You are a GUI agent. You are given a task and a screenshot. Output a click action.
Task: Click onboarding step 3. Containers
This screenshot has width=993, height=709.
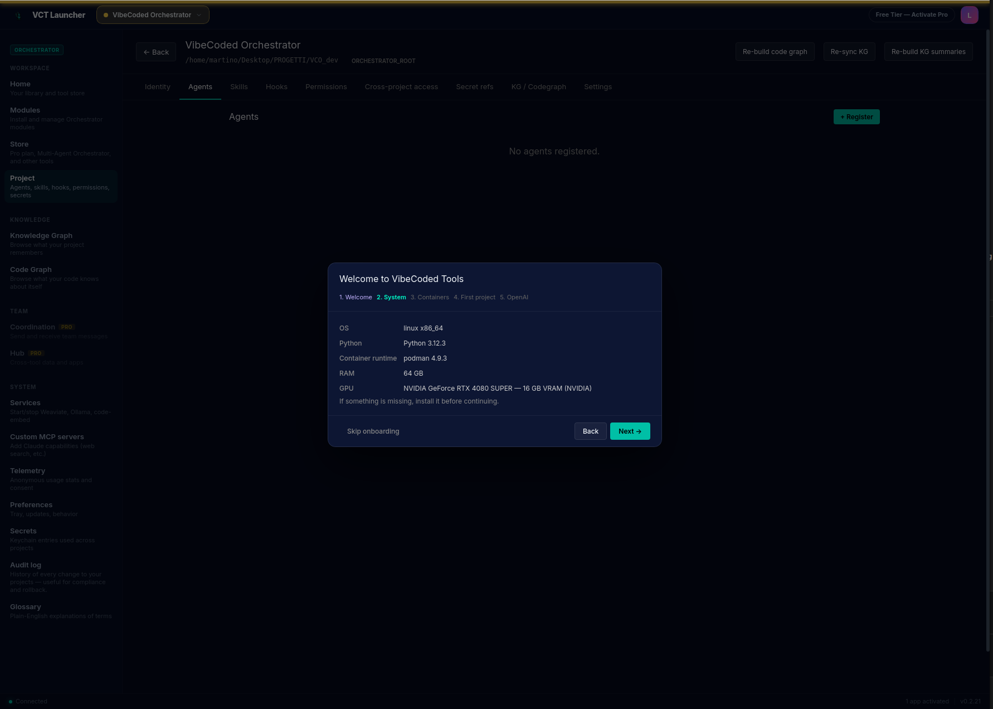[430, 297]
